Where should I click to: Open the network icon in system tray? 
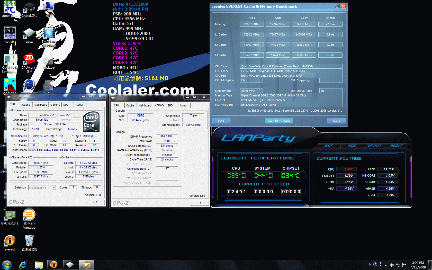point(398,265)
